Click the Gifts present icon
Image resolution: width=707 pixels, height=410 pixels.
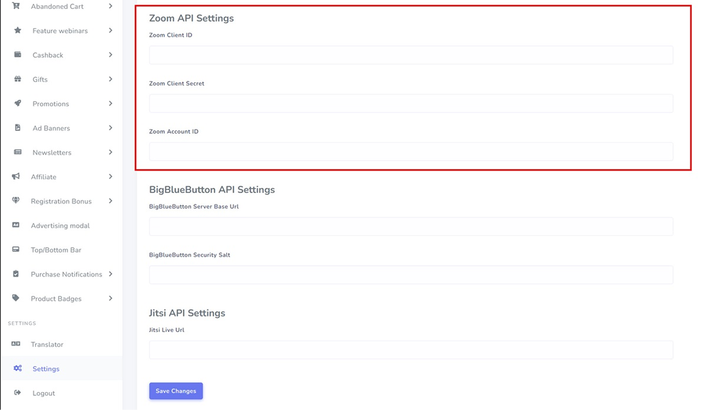click(x=18, y=79)
